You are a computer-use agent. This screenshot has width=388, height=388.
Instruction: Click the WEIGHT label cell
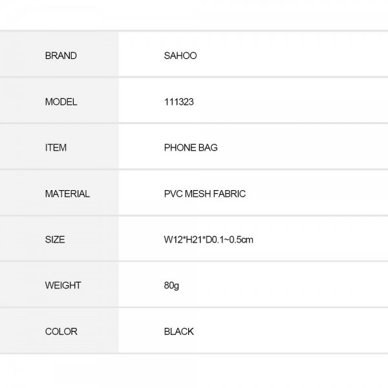(63, 285)
